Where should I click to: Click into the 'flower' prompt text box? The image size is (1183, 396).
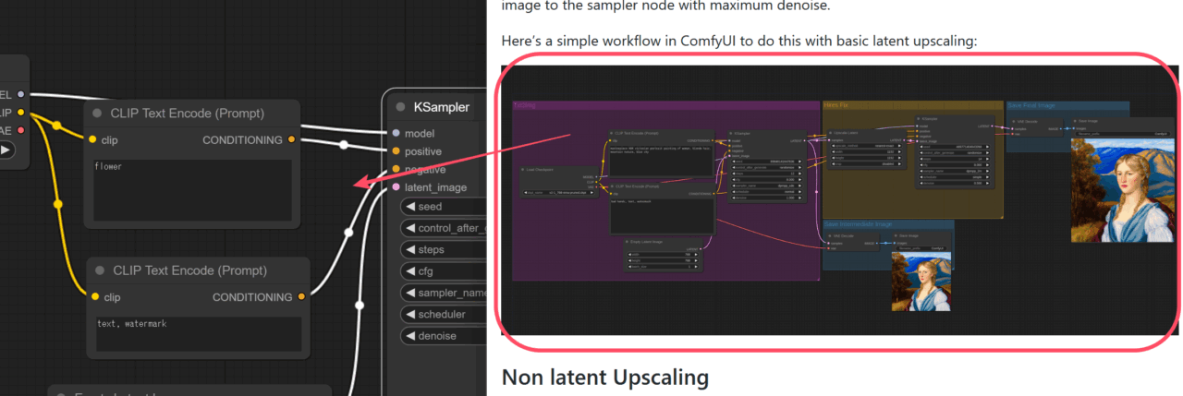[x=193, y=189]
